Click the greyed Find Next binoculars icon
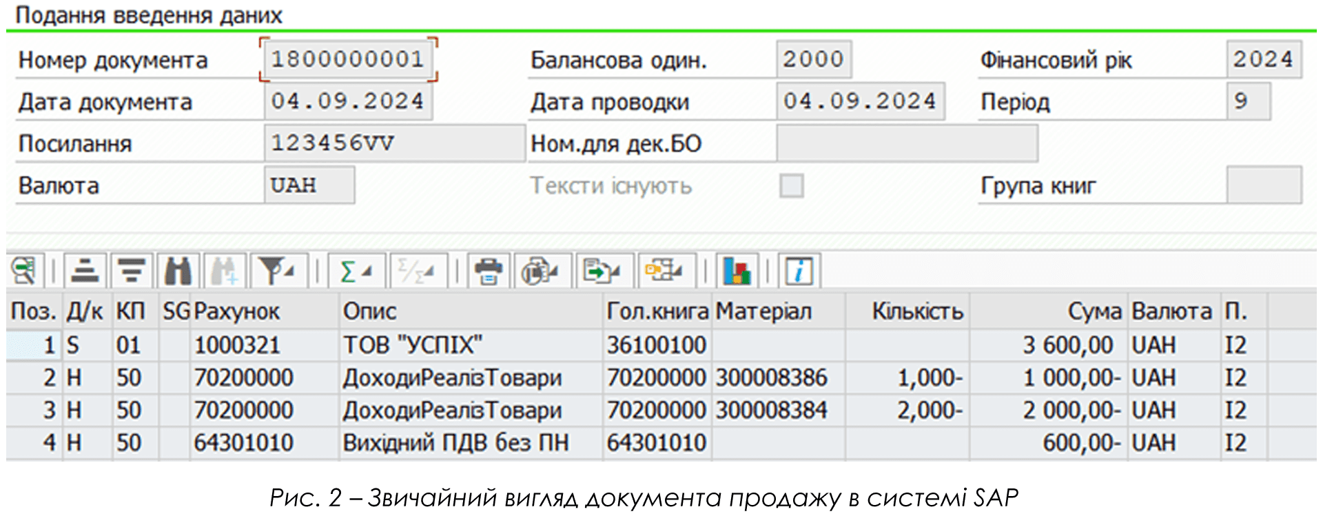1323x516 pixels. click(225, 271)
